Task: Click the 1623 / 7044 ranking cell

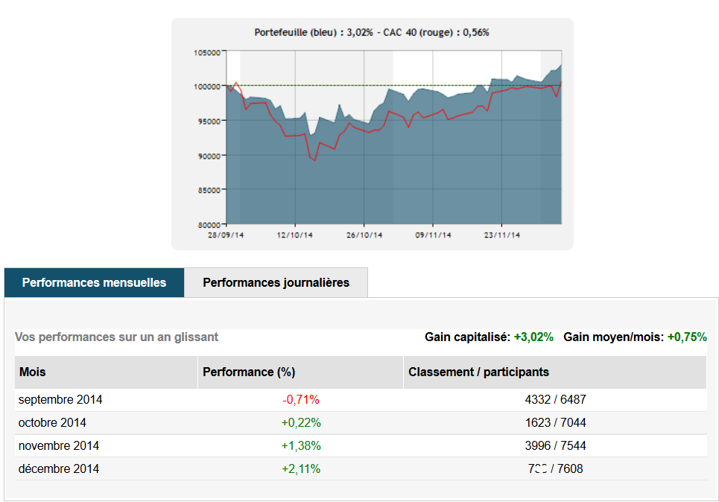Action: tap(555, 423)
